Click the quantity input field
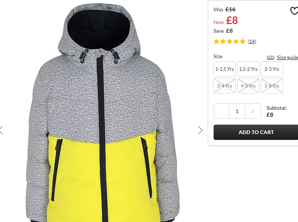The width and height of the screenshot is (298, 222). [x=237, y=112]
